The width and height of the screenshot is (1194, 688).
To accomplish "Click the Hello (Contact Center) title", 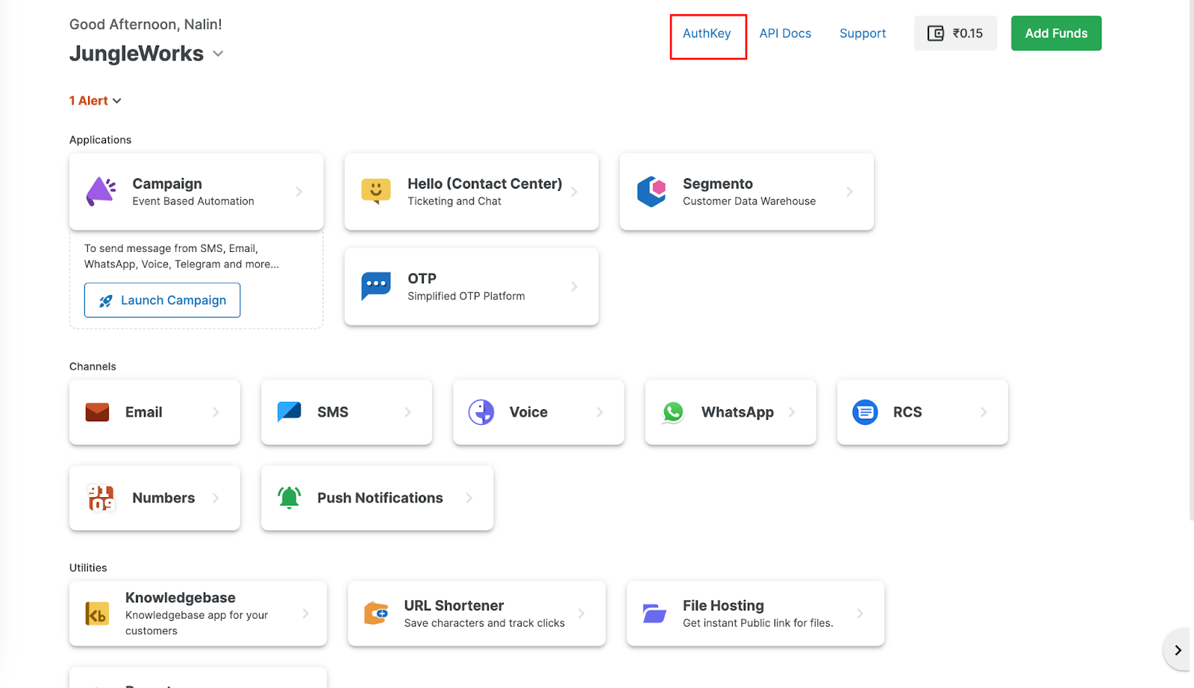I will [x=485, y=183].
